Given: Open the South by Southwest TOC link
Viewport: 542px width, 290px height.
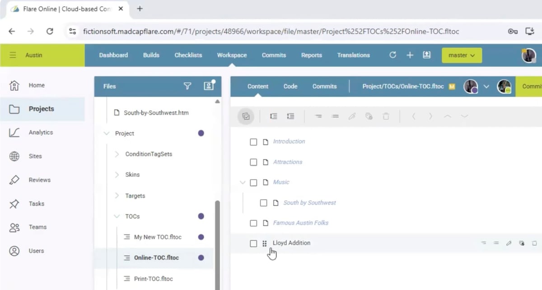Looking at the screenshot, I should click(309, 203).
